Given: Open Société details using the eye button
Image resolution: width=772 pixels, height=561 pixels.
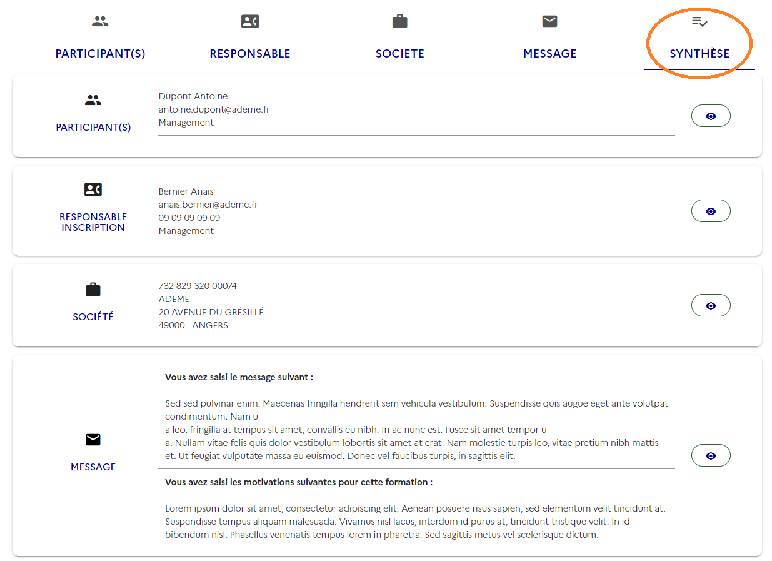Looking at the screenshot, I should 711,306.
